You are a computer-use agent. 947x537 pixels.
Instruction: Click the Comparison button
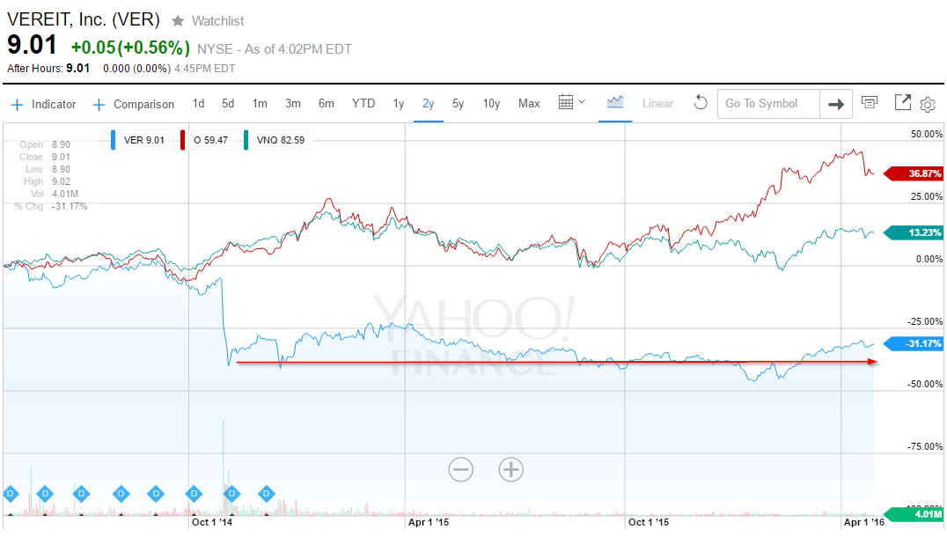pos(140,104)
